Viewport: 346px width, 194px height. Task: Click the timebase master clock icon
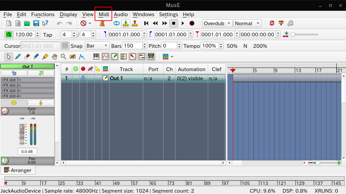coord(290,23)
